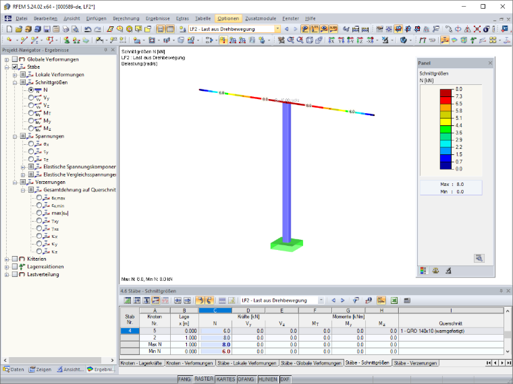The image size is (513, 384).
Task: Open the color scale tab icon in Panel
Action: 423,271
